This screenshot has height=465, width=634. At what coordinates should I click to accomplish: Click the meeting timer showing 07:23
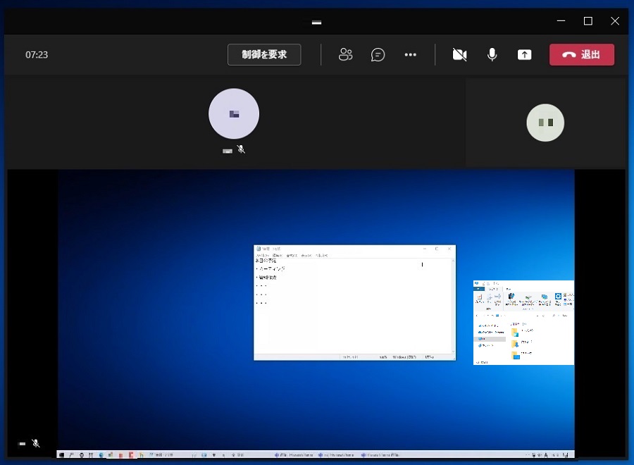pos(37,55)
